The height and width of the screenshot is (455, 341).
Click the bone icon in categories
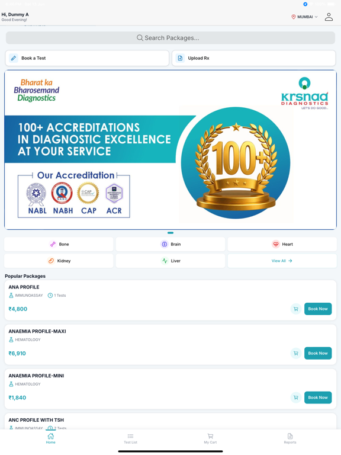(x=53, y=244)
